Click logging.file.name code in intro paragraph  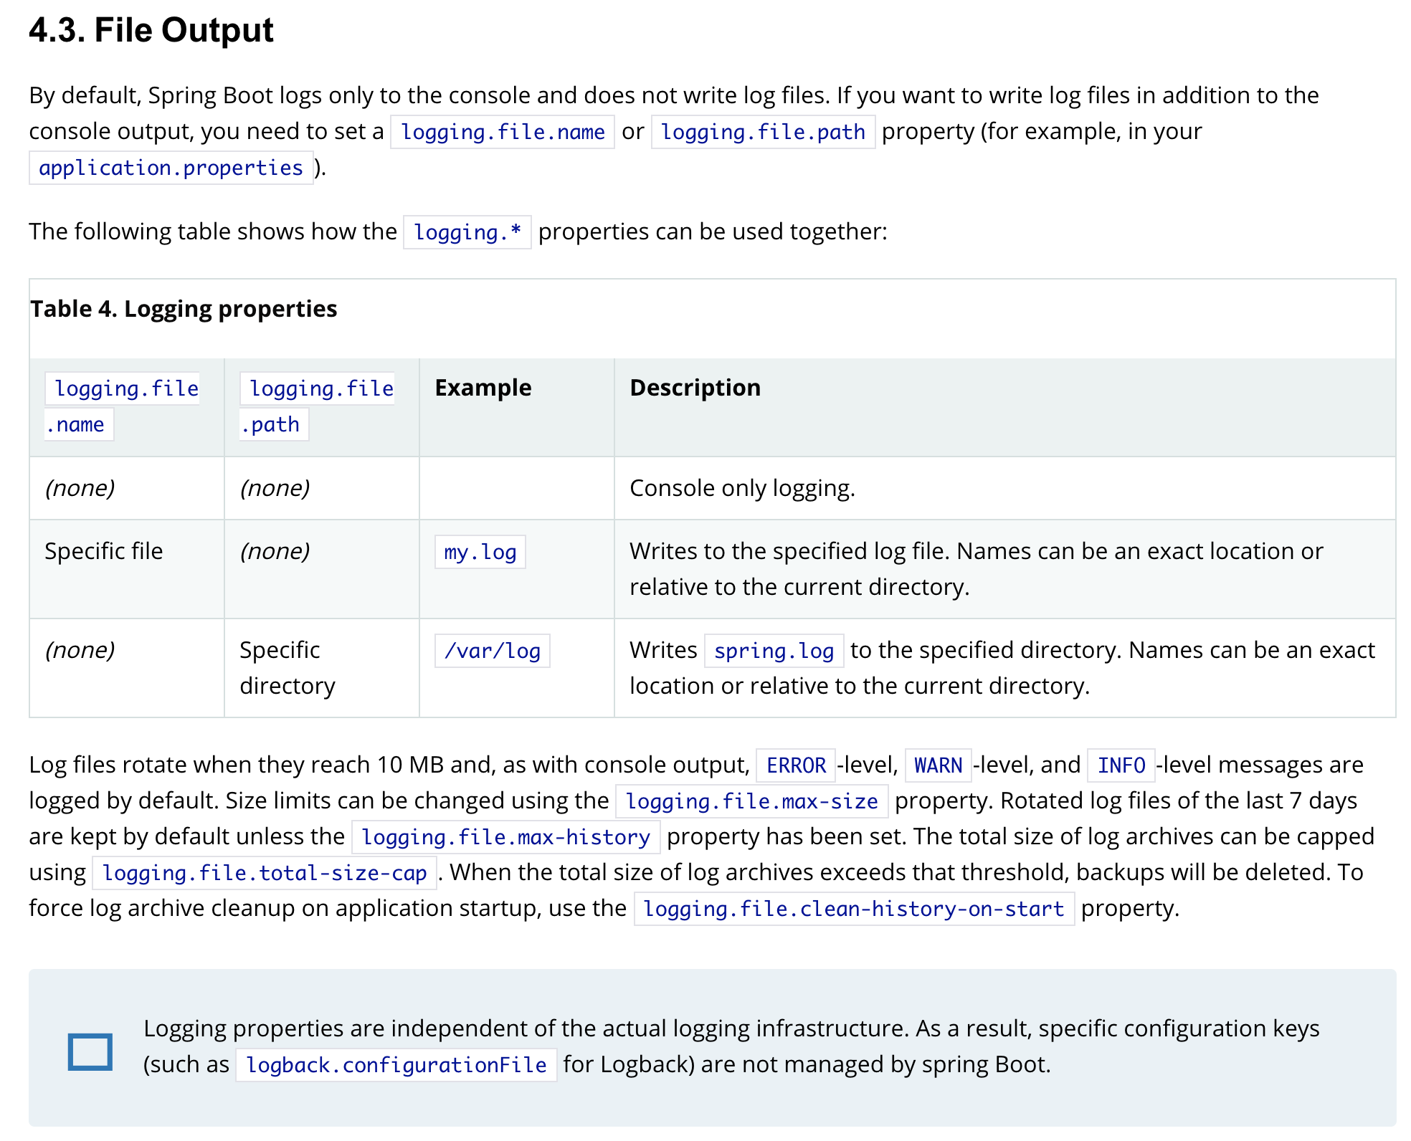pyautogui.click(x=502, y=132)
